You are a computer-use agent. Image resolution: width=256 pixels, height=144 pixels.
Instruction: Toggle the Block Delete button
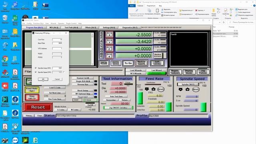coord(83,90)
